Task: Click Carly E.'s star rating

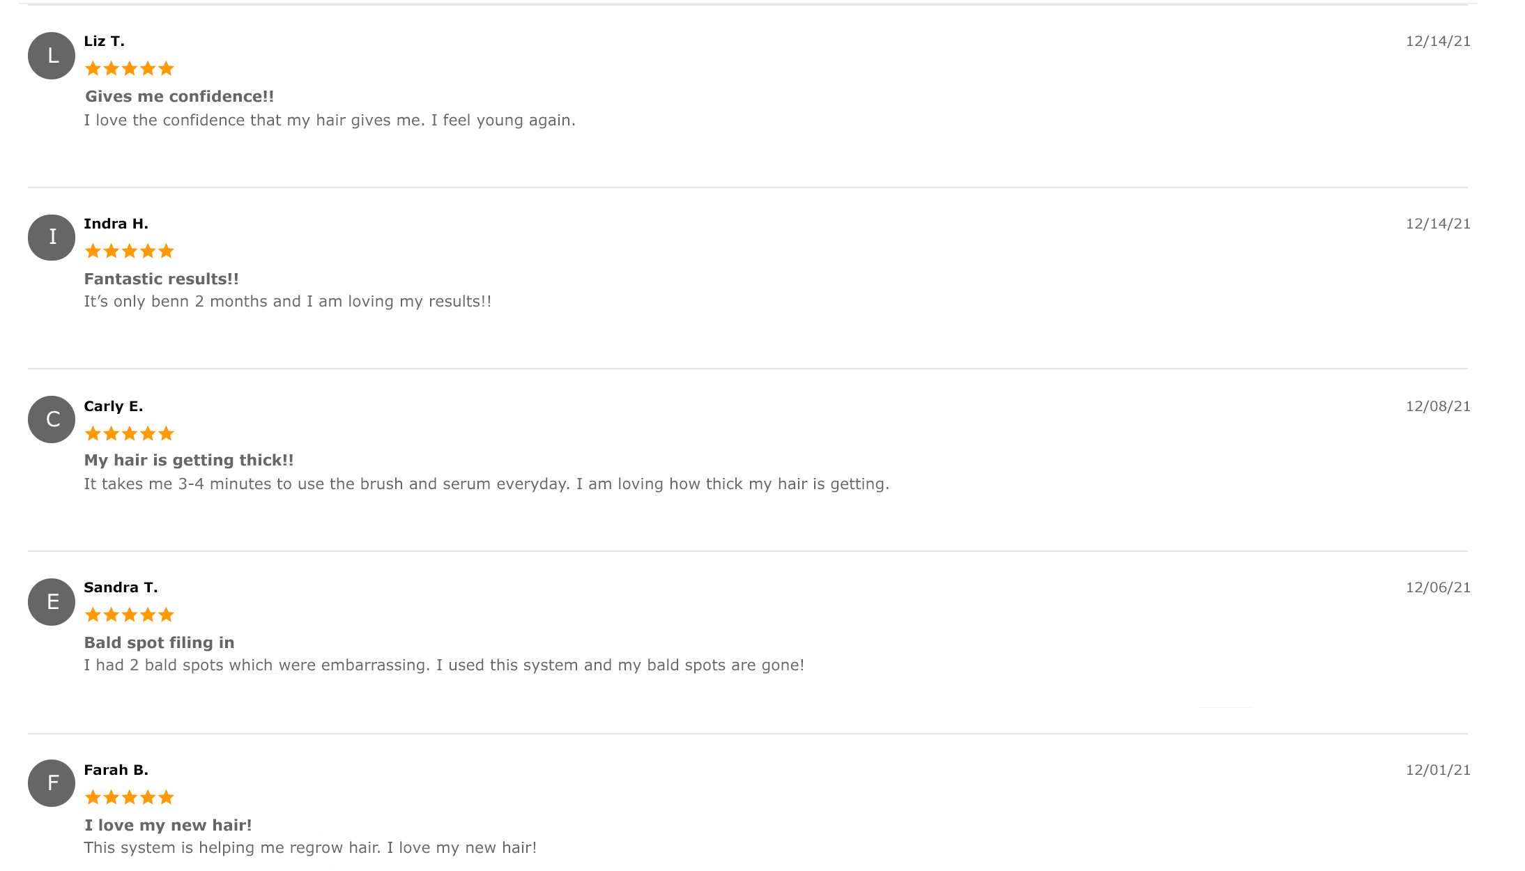Action: click(129, 433)
